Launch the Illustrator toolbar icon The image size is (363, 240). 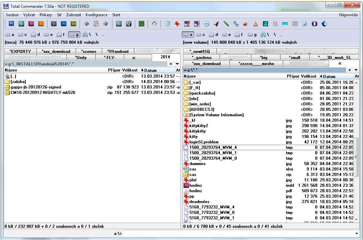click(41, 24)
